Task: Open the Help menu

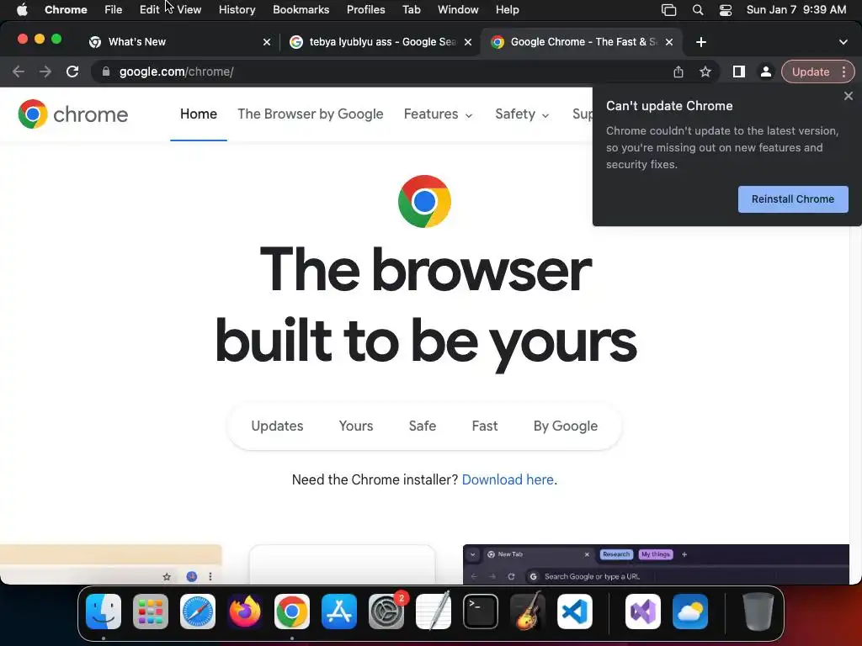Action: (507, 10)
